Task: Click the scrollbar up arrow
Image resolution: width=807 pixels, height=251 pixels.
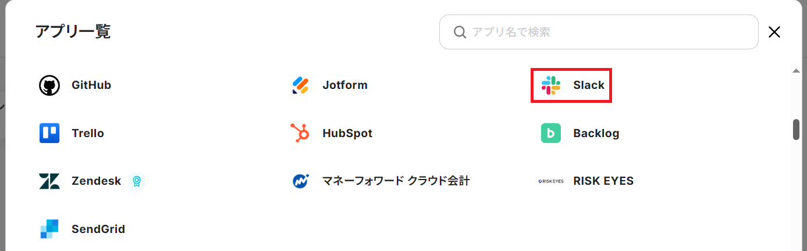Action: pos(796,70)
